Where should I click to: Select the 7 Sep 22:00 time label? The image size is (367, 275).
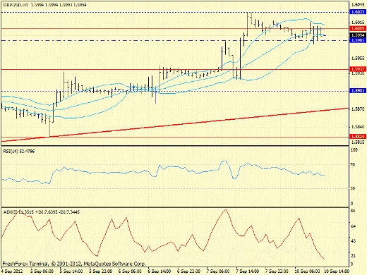[277, 271]
